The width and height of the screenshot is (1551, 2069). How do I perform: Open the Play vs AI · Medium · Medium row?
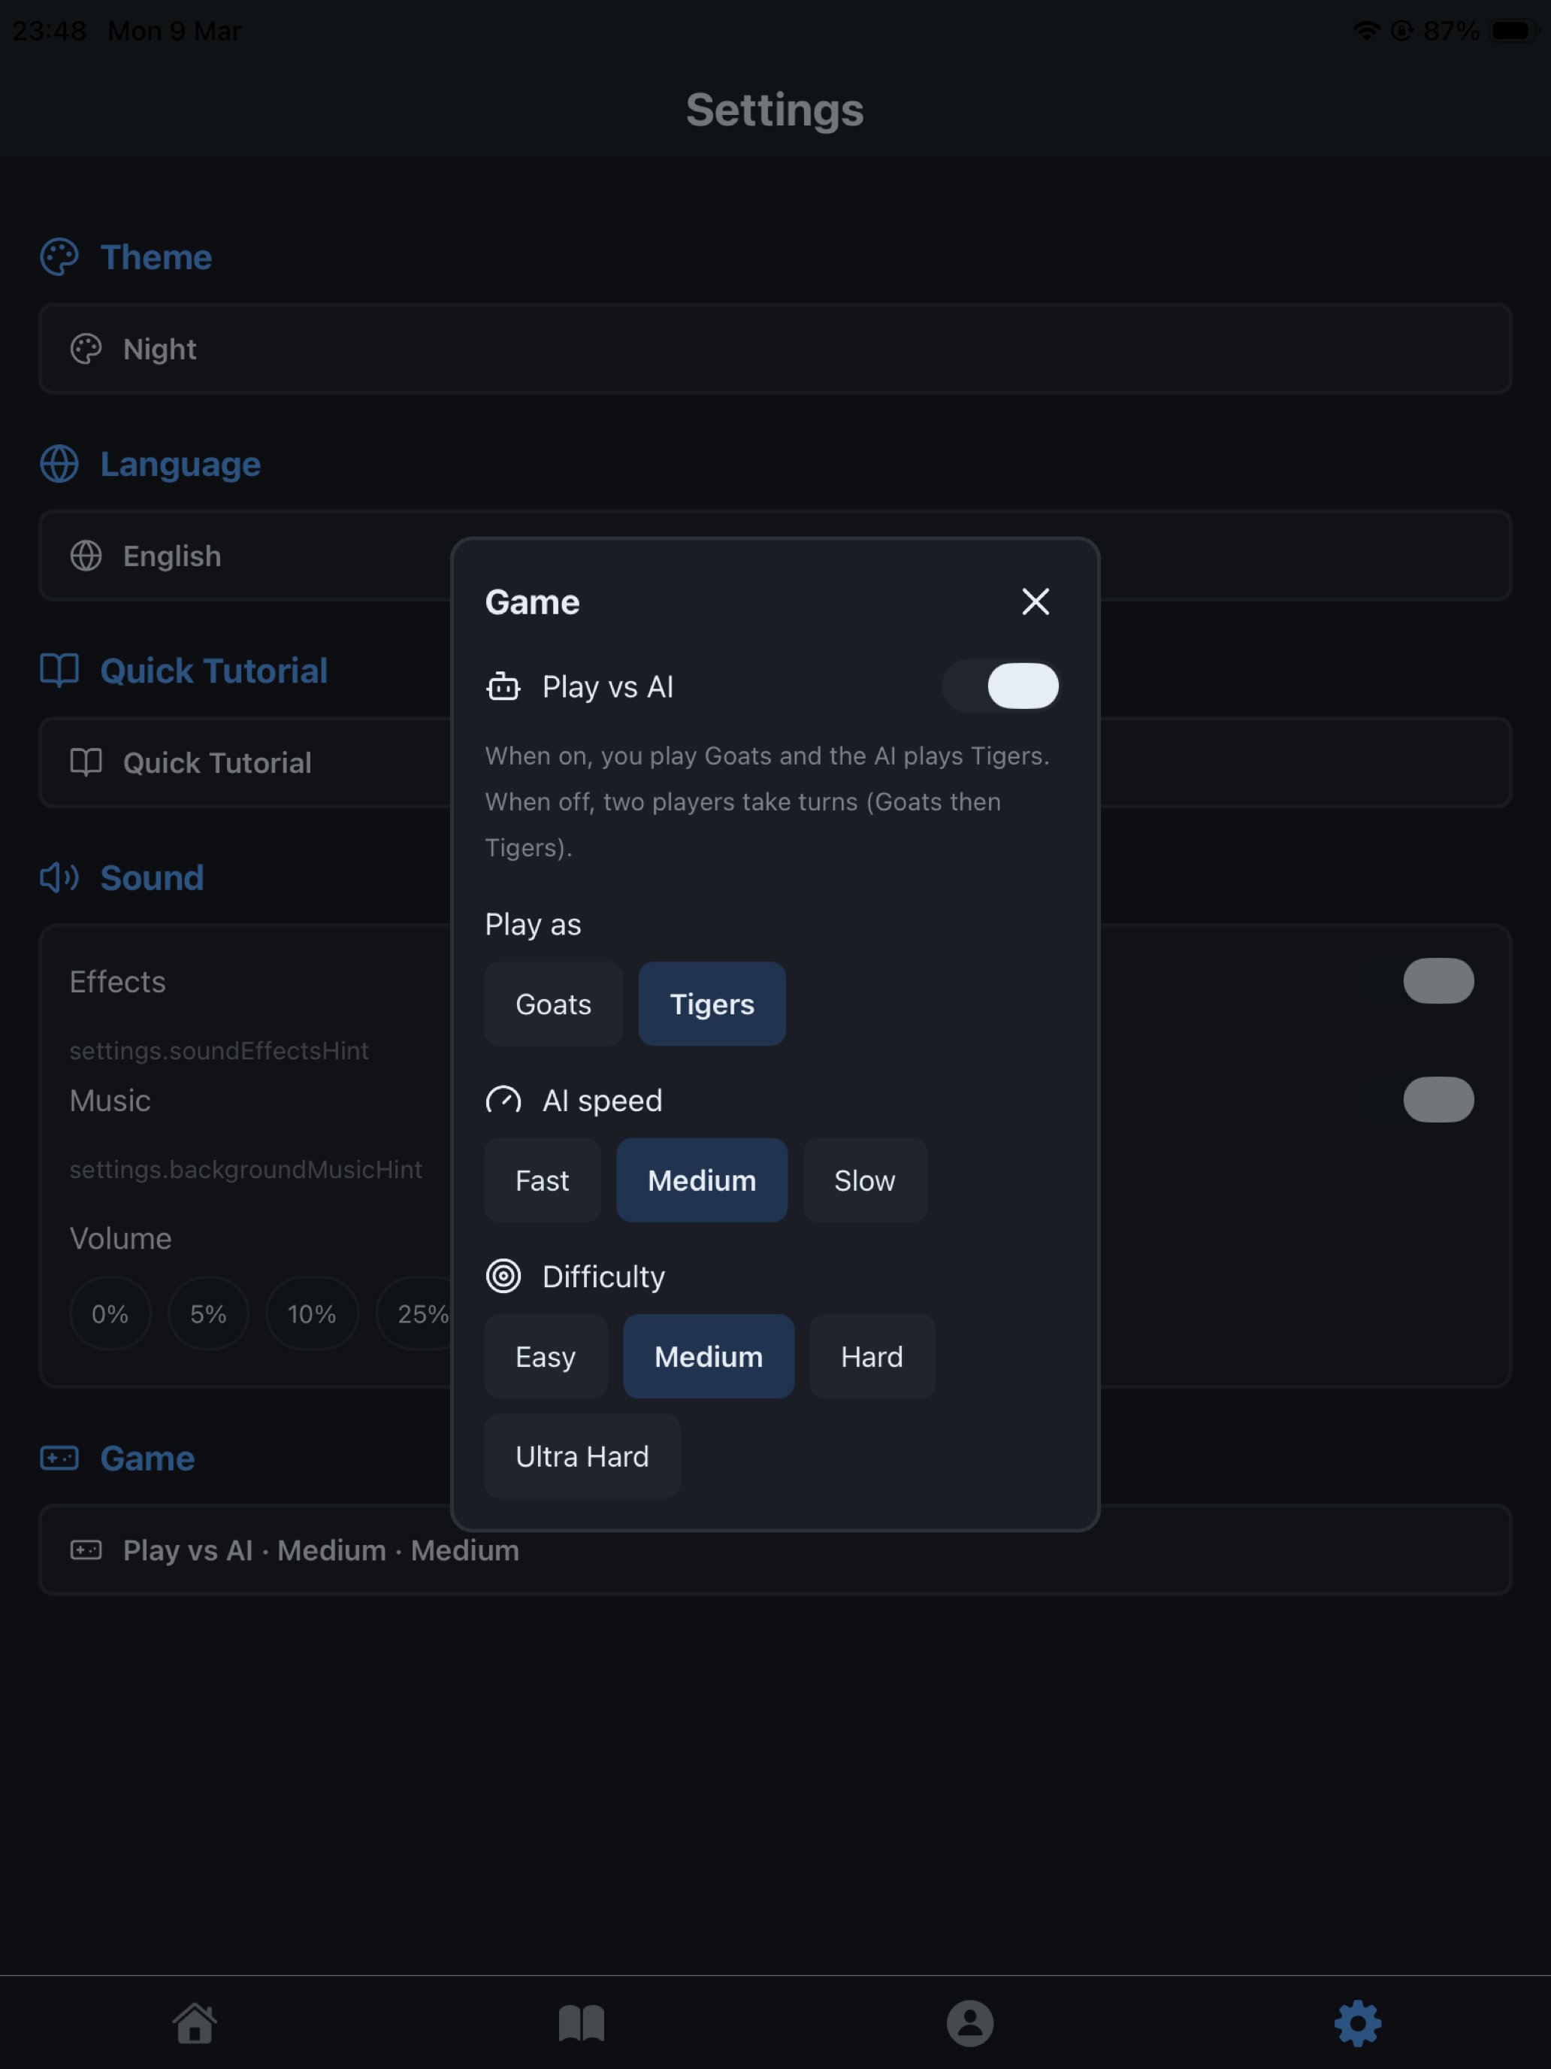(x=775, y=1550)
